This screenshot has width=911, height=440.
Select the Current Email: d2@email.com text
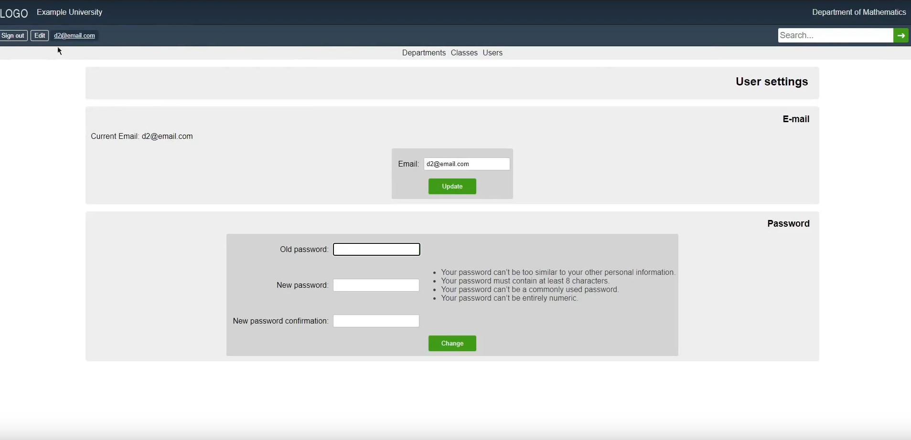(x=142, y=136)
